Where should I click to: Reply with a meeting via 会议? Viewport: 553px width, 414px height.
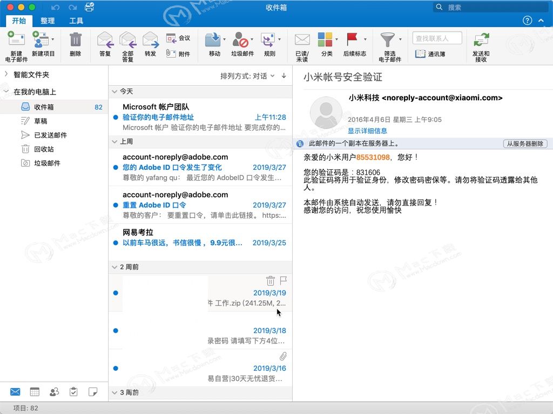pos(178,38)
